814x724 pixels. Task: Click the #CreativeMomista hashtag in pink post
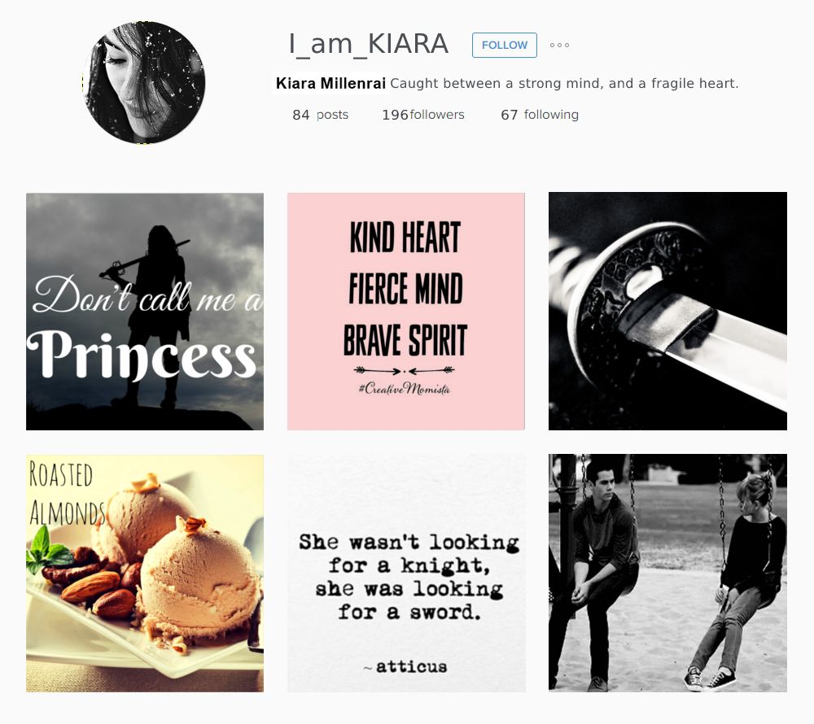405,389
